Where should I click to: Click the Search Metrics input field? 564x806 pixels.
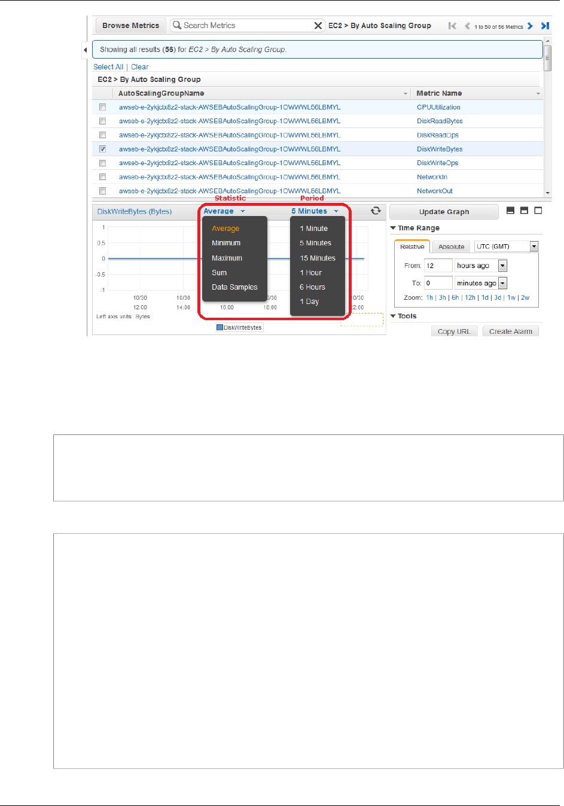pos(248,25)
